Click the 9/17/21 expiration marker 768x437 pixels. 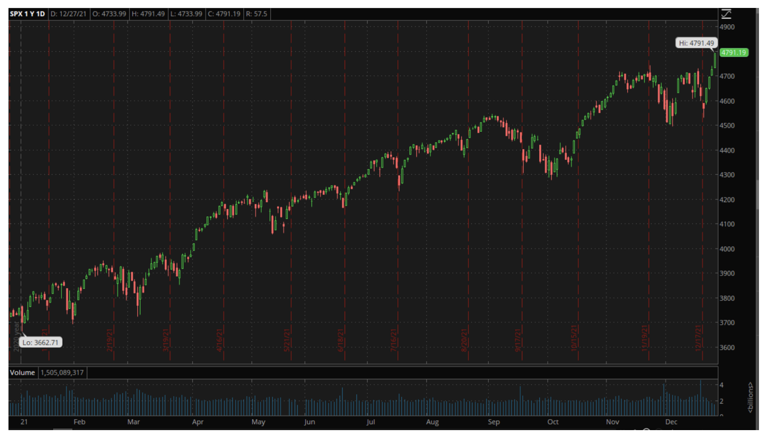coord(519,340)
